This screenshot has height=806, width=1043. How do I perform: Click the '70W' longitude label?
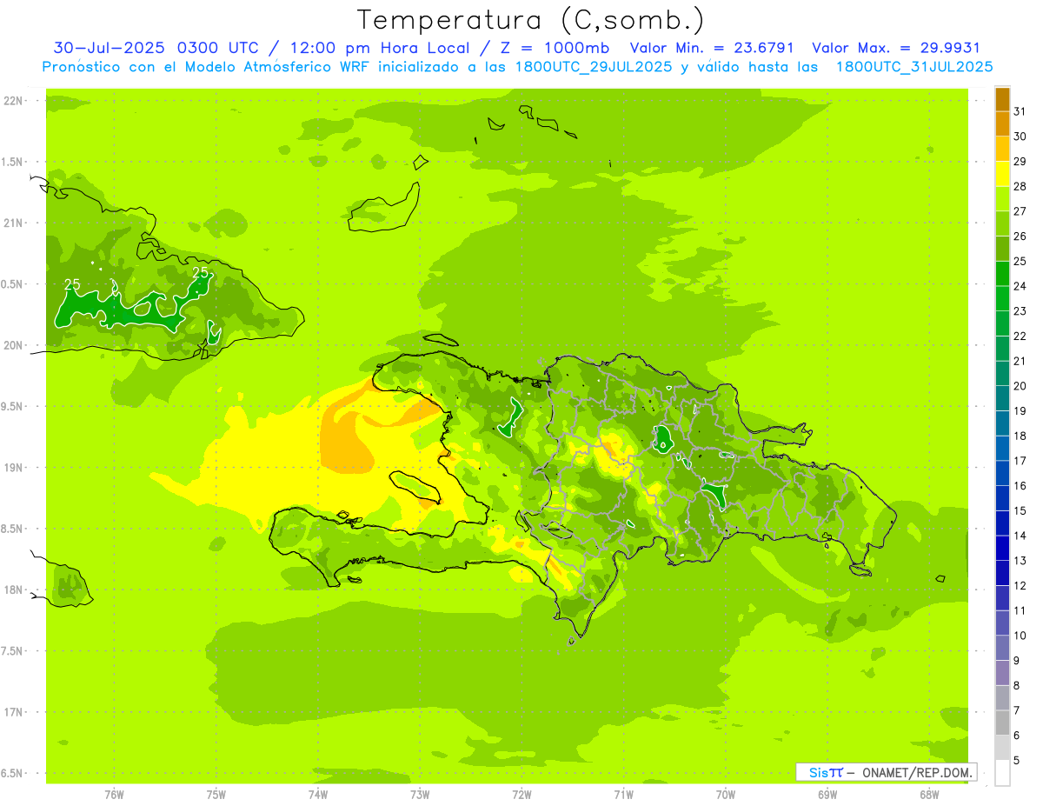(726, 794)
